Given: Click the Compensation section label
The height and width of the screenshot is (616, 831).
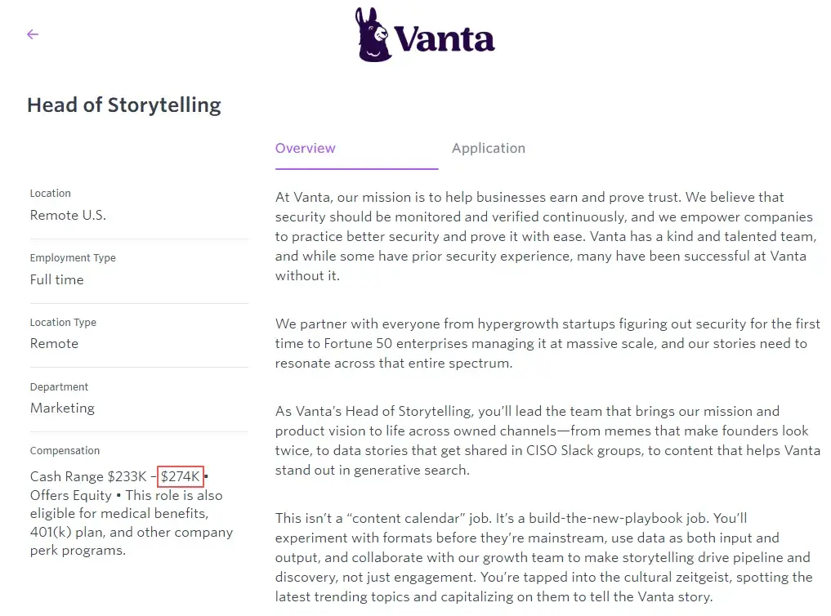Looking at the screenshot, I should 65,450.
